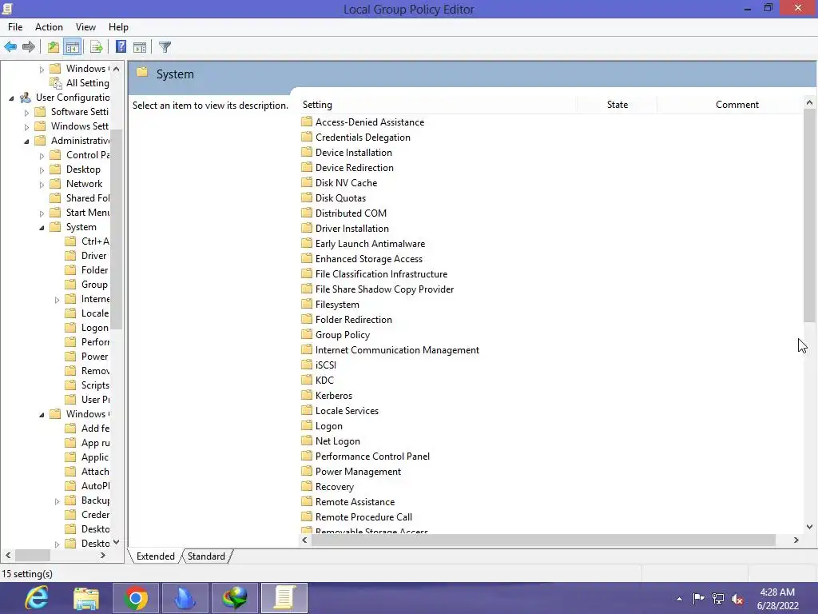This screenshot has width=818, height=614.
Task: Click the settings list vertical scrollbar thumb
Action: coord(809,216)
